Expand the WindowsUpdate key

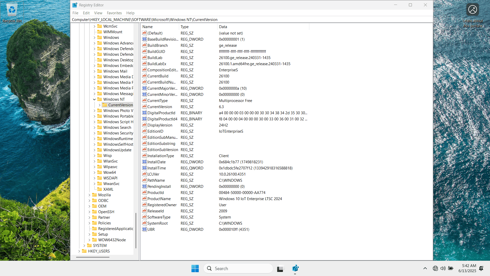(x=94, y=150)
